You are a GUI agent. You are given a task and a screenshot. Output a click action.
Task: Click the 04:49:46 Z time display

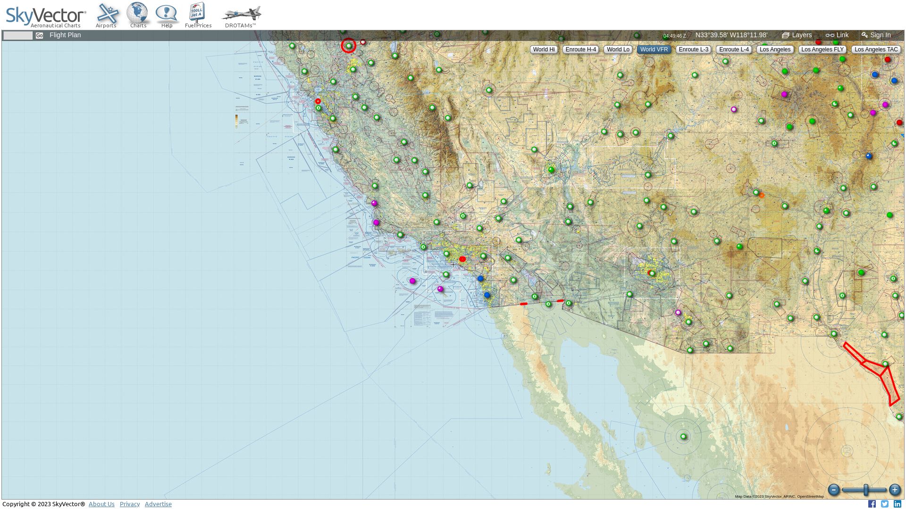(x=675, y=36)
